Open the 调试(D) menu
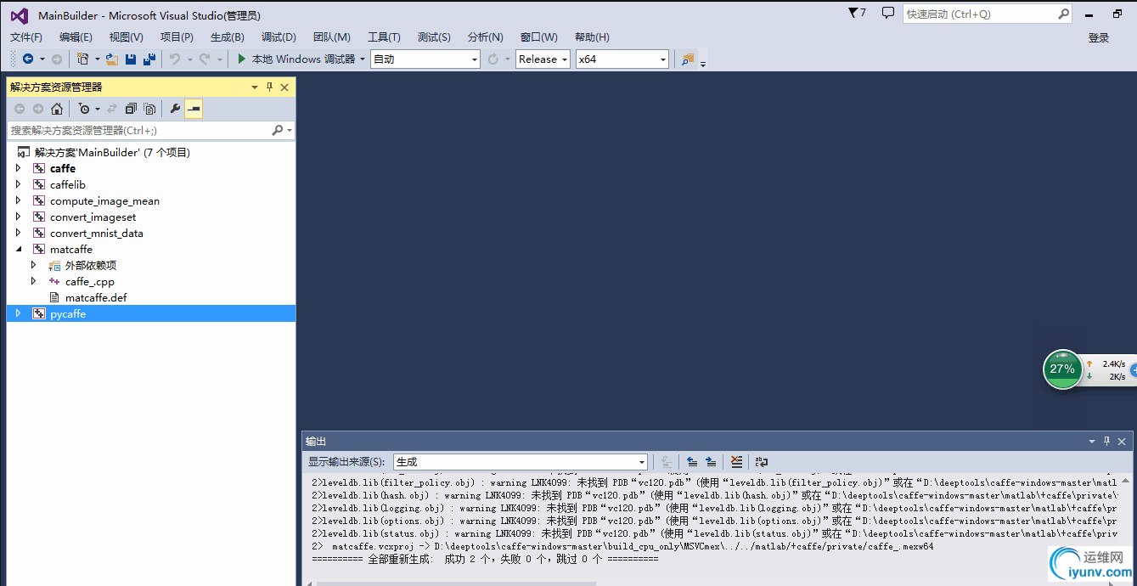Image resolution: width=1137 pixels, height=586 pixels. pos(278,37)
